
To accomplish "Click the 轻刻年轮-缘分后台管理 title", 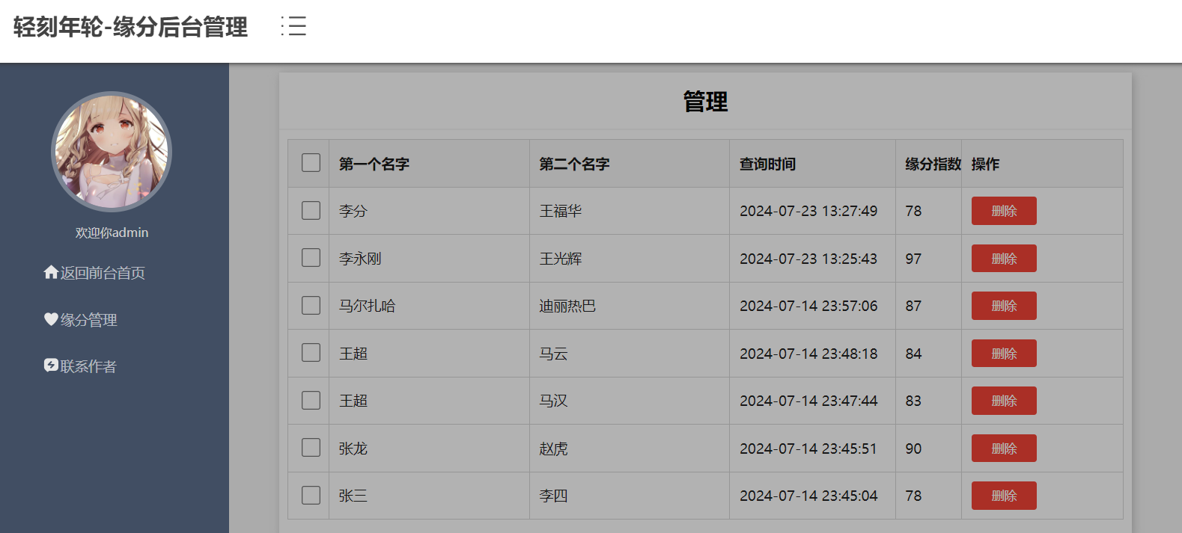I will click(130, 27).
